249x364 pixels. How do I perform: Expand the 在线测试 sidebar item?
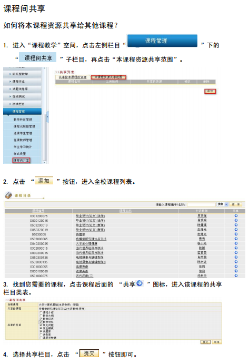point(22,96)
